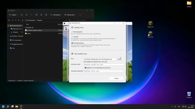The height and width of the screenshot is (109, 195).
Task: Select OneDrive - Personal in the sidebar
Action: [16, 36]
